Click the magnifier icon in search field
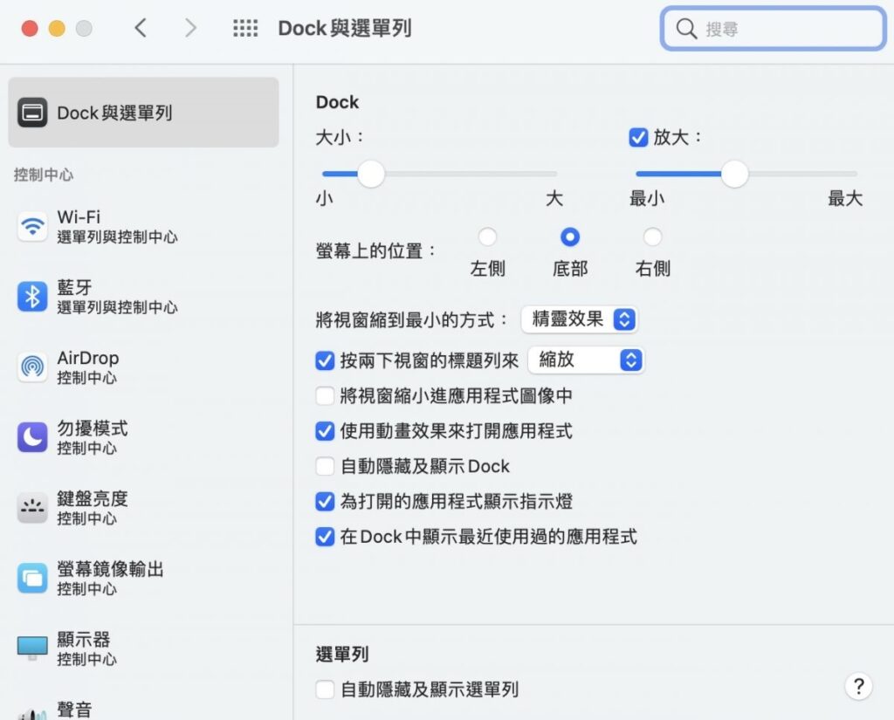This screenshot has height=720, width=894. pos(686,28)
